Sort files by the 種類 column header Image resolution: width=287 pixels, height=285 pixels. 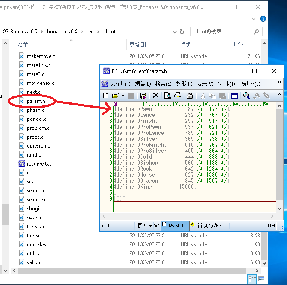[x=186, y=44]
